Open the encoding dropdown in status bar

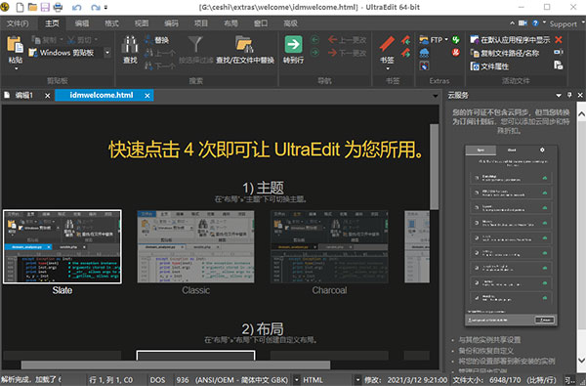pos(296,380)
